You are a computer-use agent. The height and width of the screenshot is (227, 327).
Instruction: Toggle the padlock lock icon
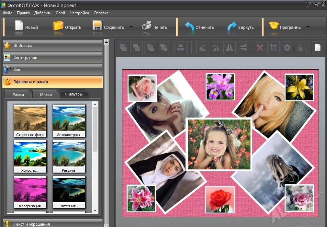300,48
